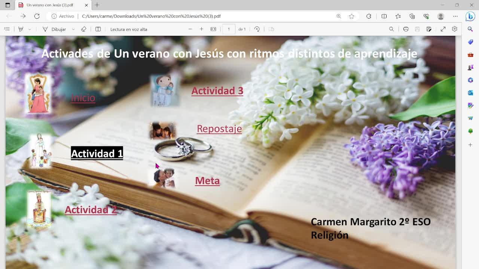Go forward in browser history
Screen dimensions: 479x269
tap(23, 16)
